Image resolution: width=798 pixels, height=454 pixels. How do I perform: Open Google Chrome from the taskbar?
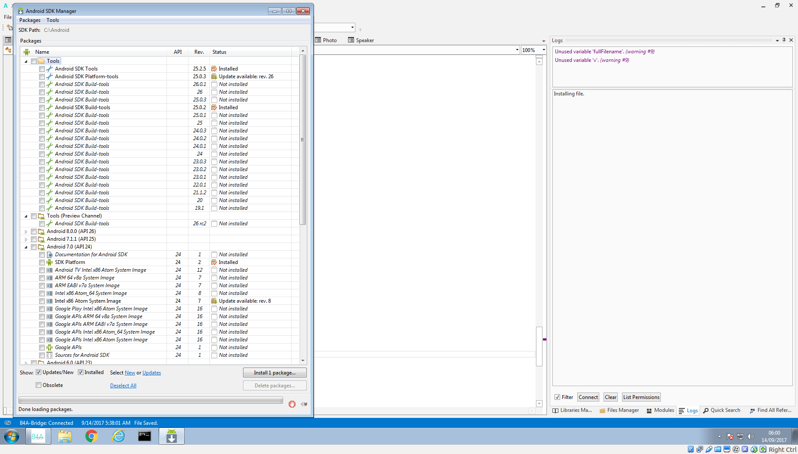[x=91, y=436]
